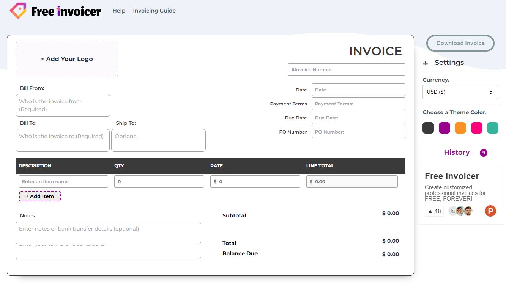The width and height of the screenshot is (506, 286).
Task: Open the Payment Terms field
Action: coord(358,104)
